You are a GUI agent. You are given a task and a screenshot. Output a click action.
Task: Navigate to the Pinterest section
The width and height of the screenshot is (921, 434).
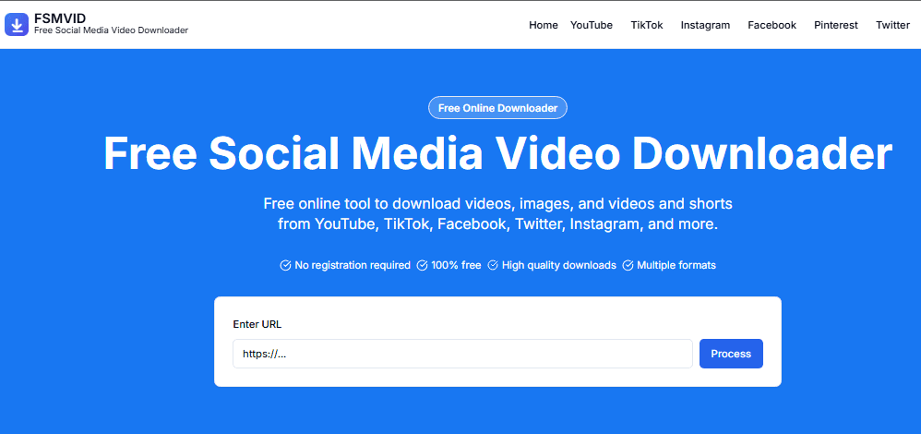point(836,25)
